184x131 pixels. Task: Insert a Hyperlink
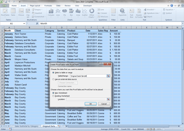[x=122, y=12]
